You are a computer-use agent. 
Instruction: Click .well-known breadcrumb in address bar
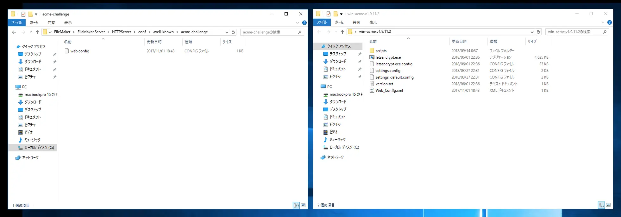pyautogui.click(x=163, y=32)
